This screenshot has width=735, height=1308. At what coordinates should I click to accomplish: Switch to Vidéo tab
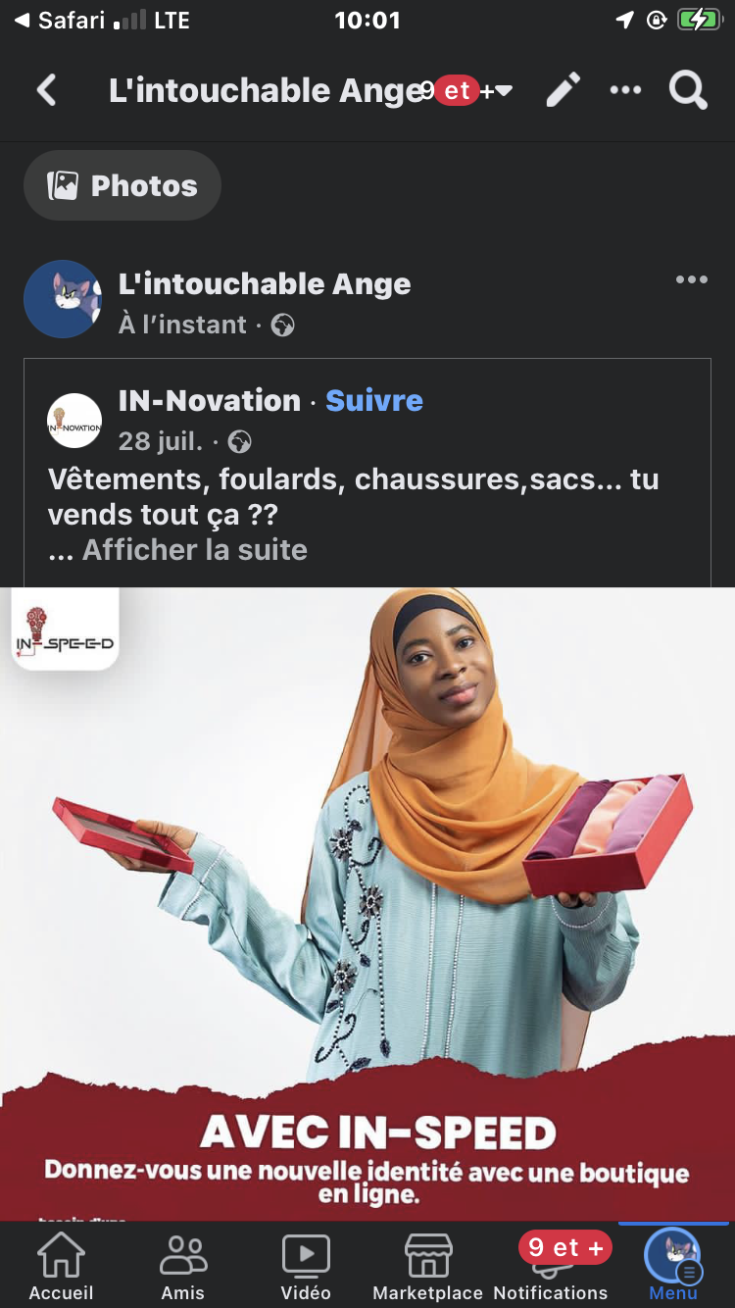coord(306,1266)
